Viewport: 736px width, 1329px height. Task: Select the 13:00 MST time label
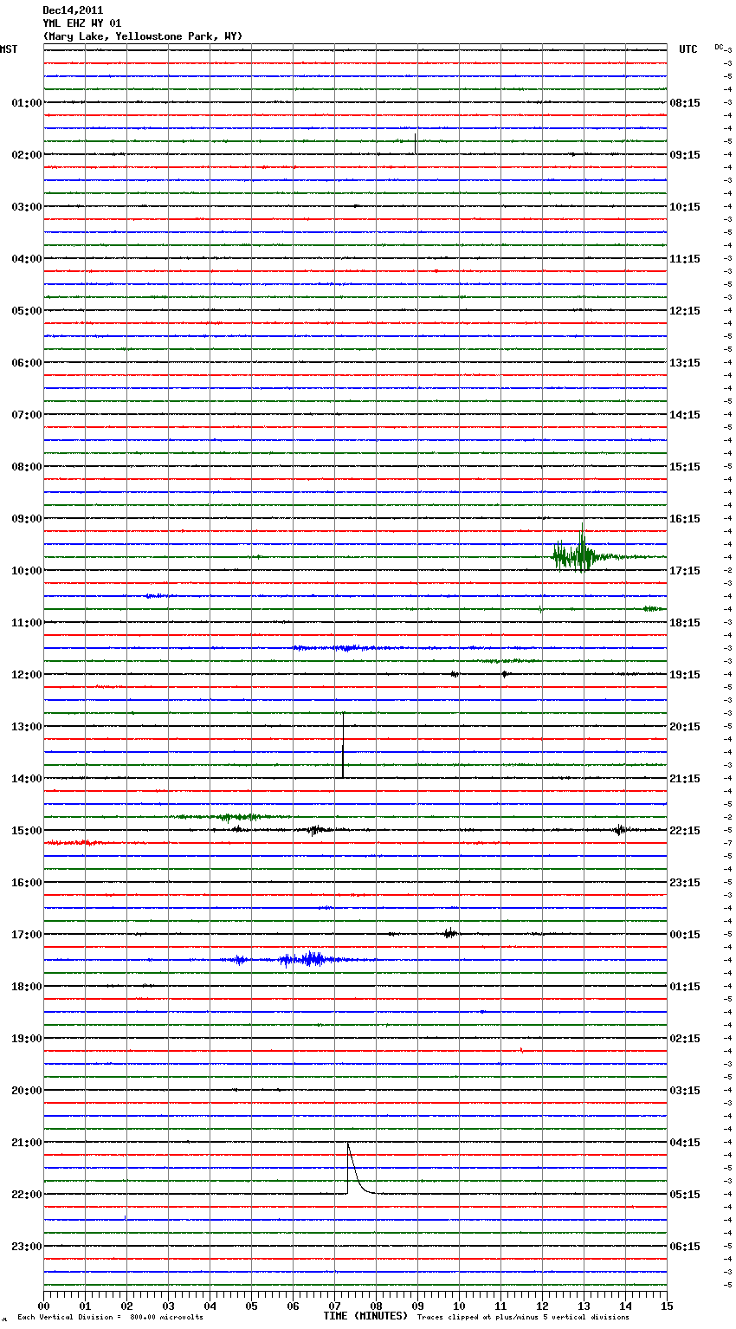pyautogui.click(x=27, y=727)
